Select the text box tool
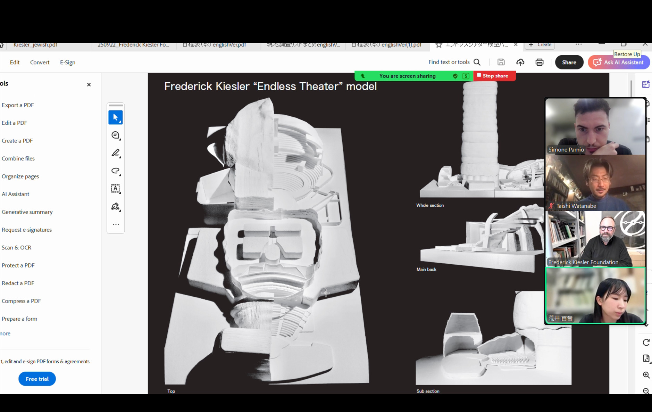 coord(115,189)
